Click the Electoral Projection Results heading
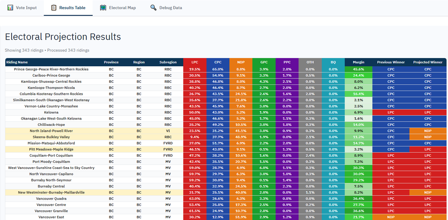Image resolution: width=448 pixels, height=220 pixels. pyautogui.click(x=63, y=36)
